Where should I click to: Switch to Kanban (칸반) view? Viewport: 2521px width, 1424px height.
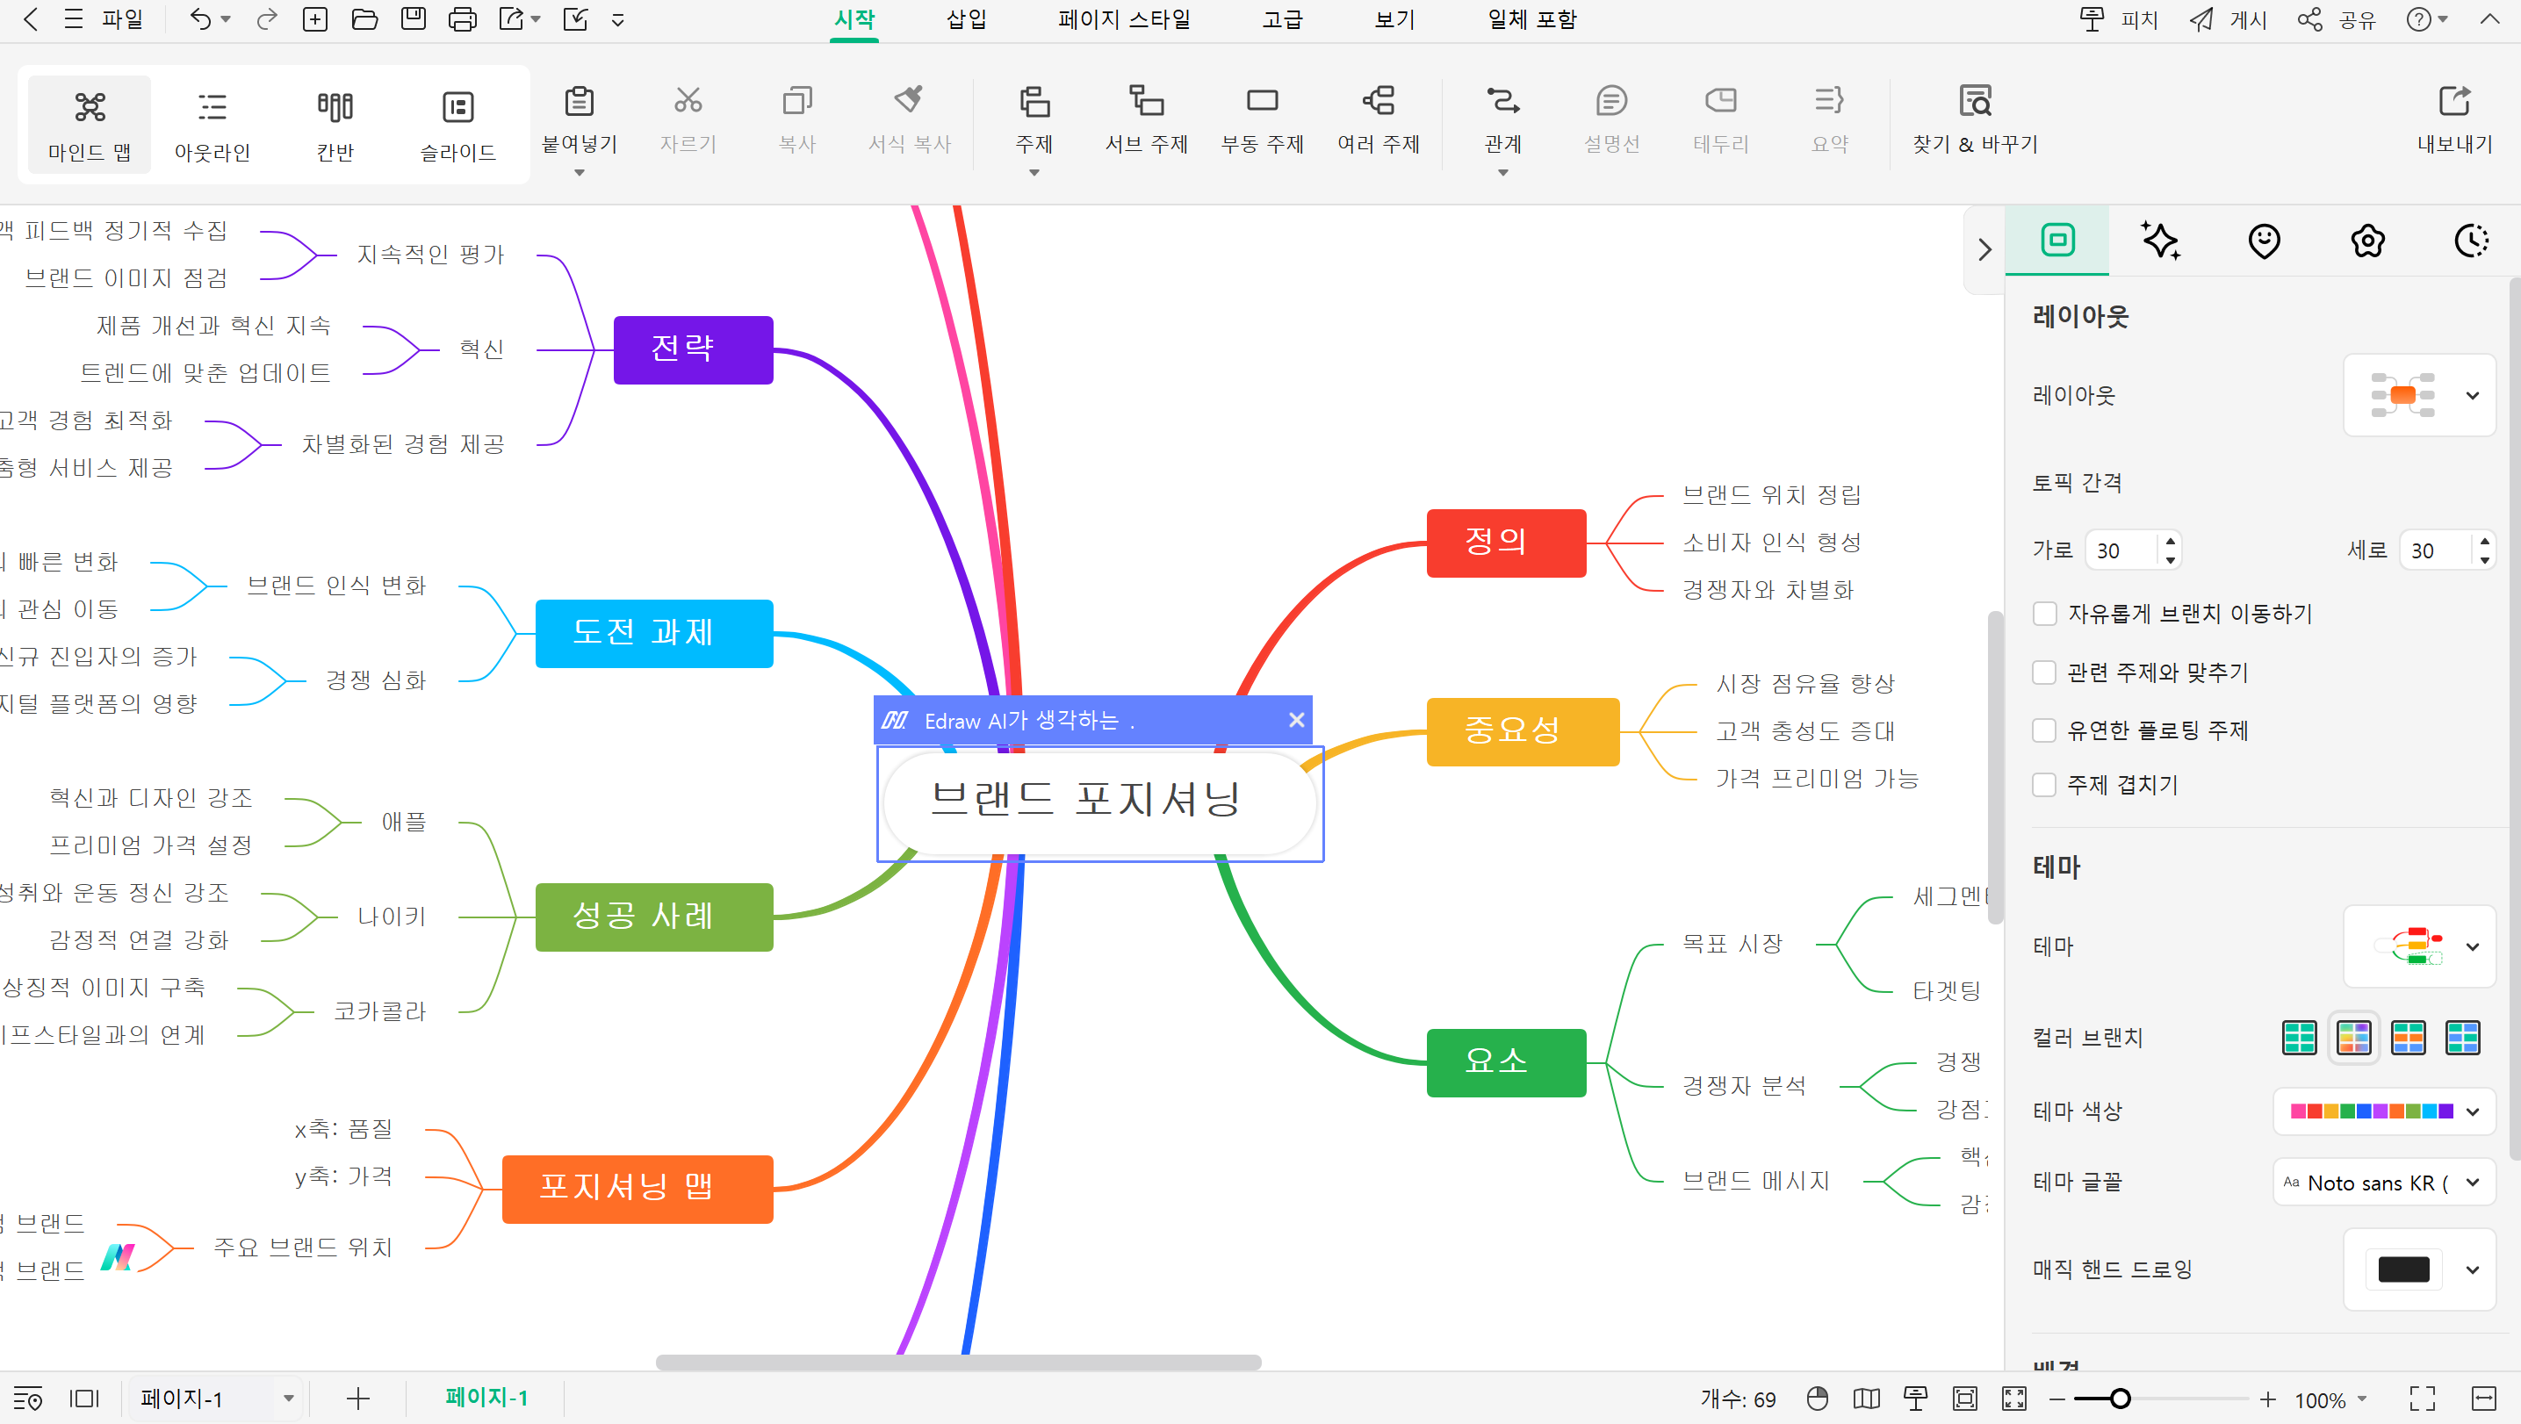pyautogui.click(x=335, y=126)
